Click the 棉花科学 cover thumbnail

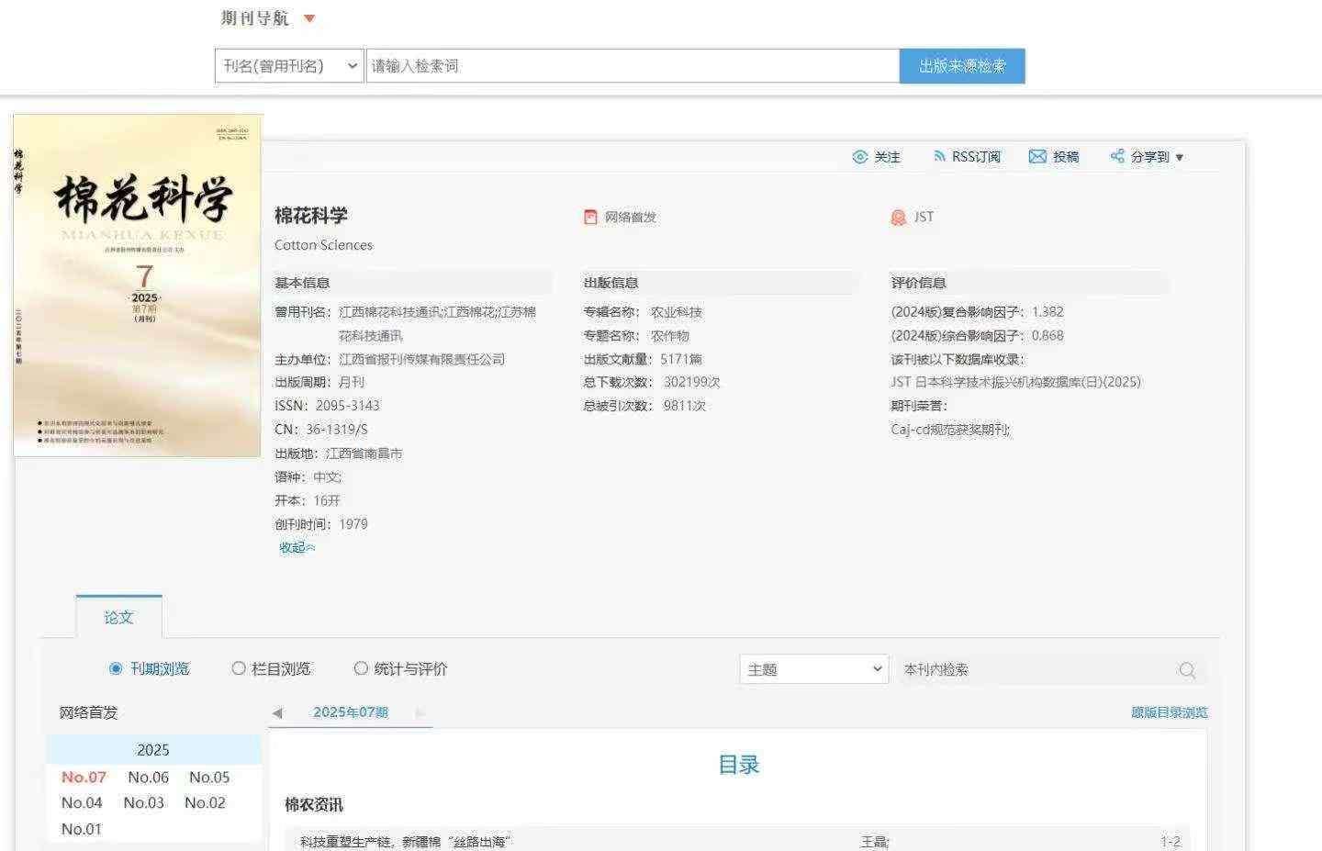click(x=138, y=286)
